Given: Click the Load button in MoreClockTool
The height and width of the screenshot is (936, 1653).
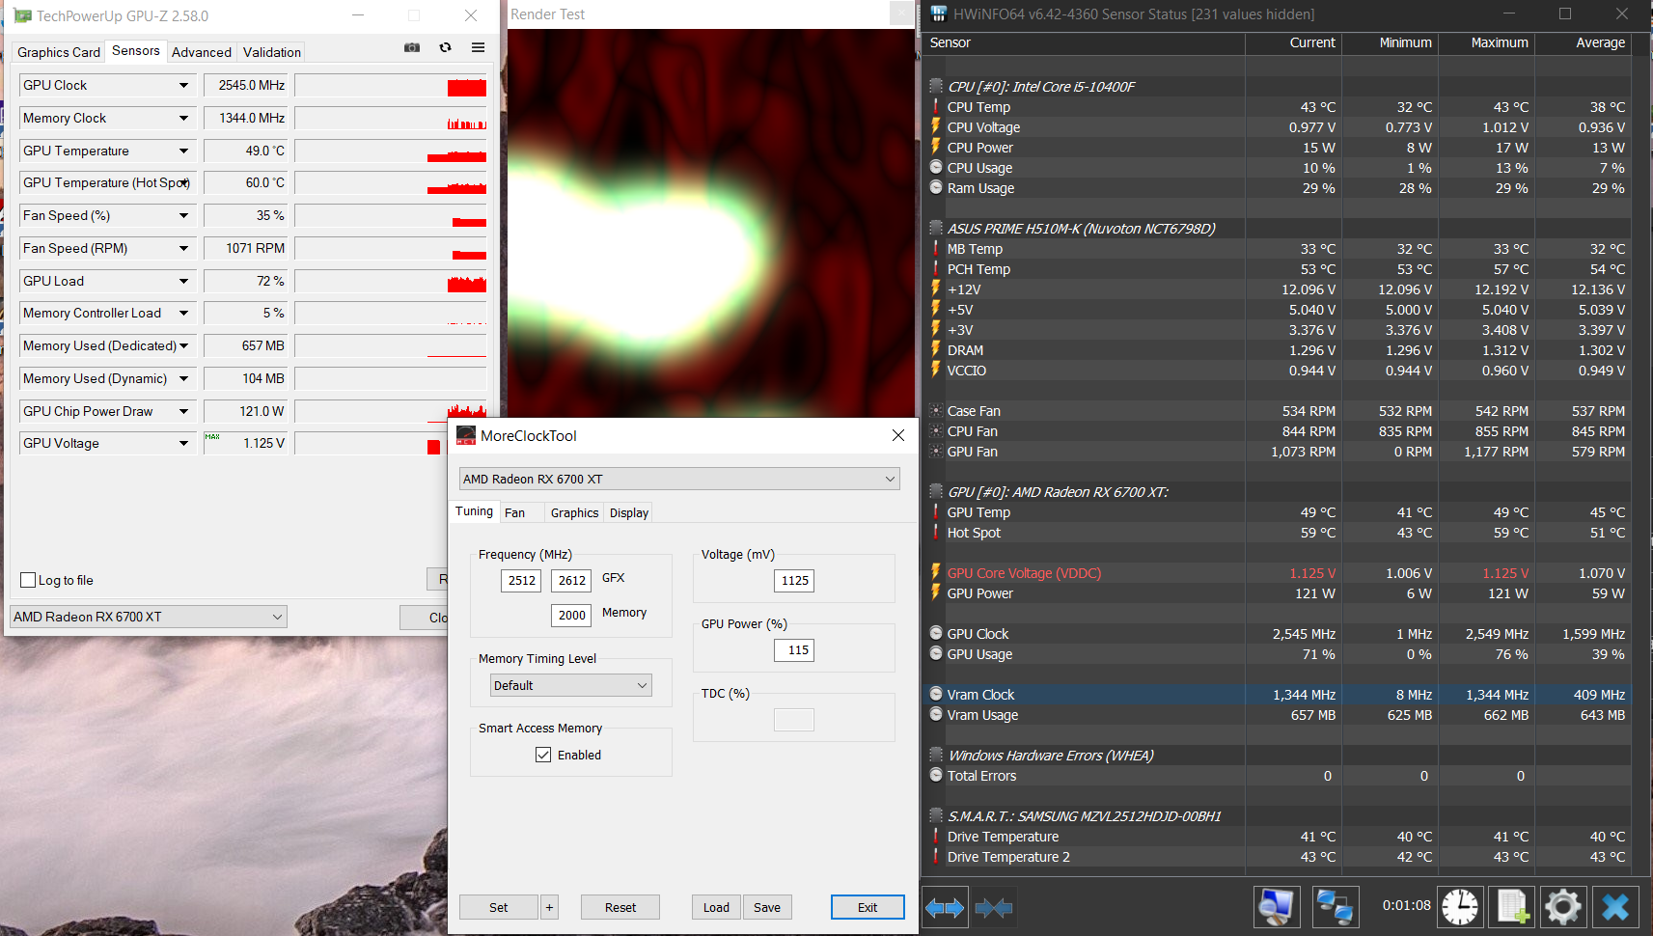Looking at the screenshot, I should [716, 907].
